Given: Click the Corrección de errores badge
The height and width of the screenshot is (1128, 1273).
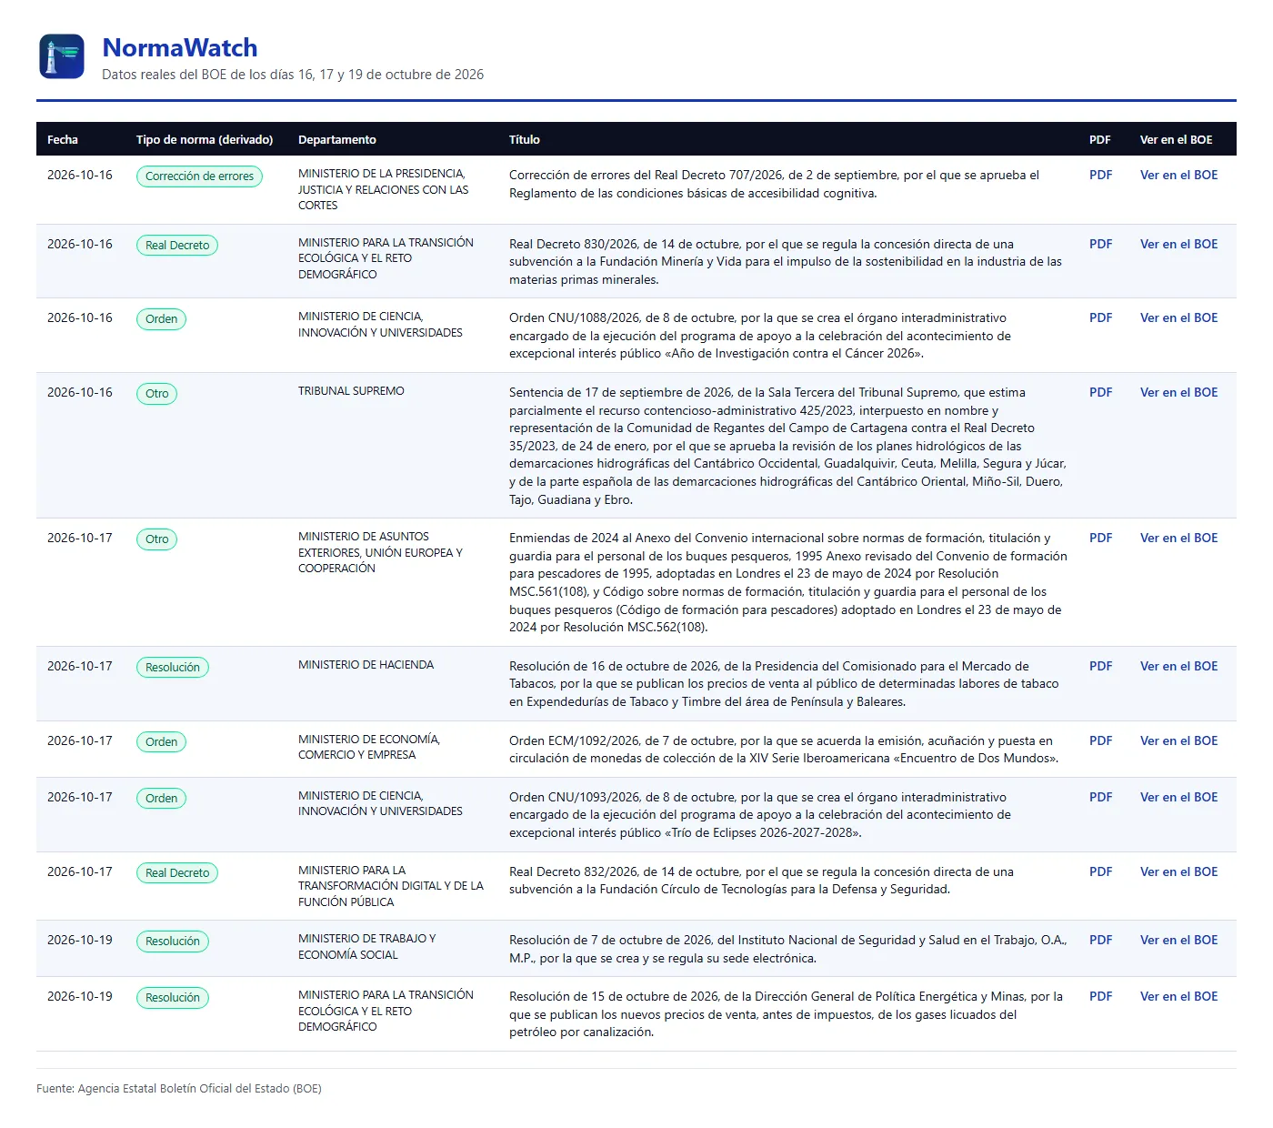Looking at the screenshot, I should (199, 176).
